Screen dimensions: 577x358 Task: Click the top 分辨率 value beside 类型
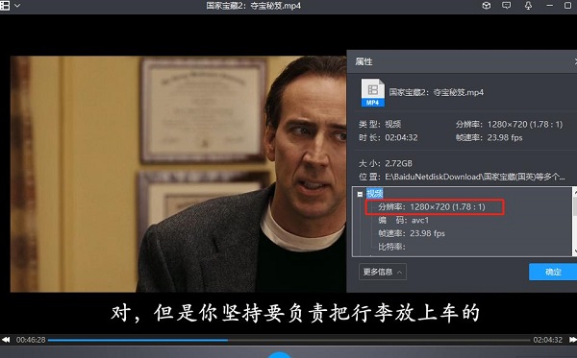(525, 125)
